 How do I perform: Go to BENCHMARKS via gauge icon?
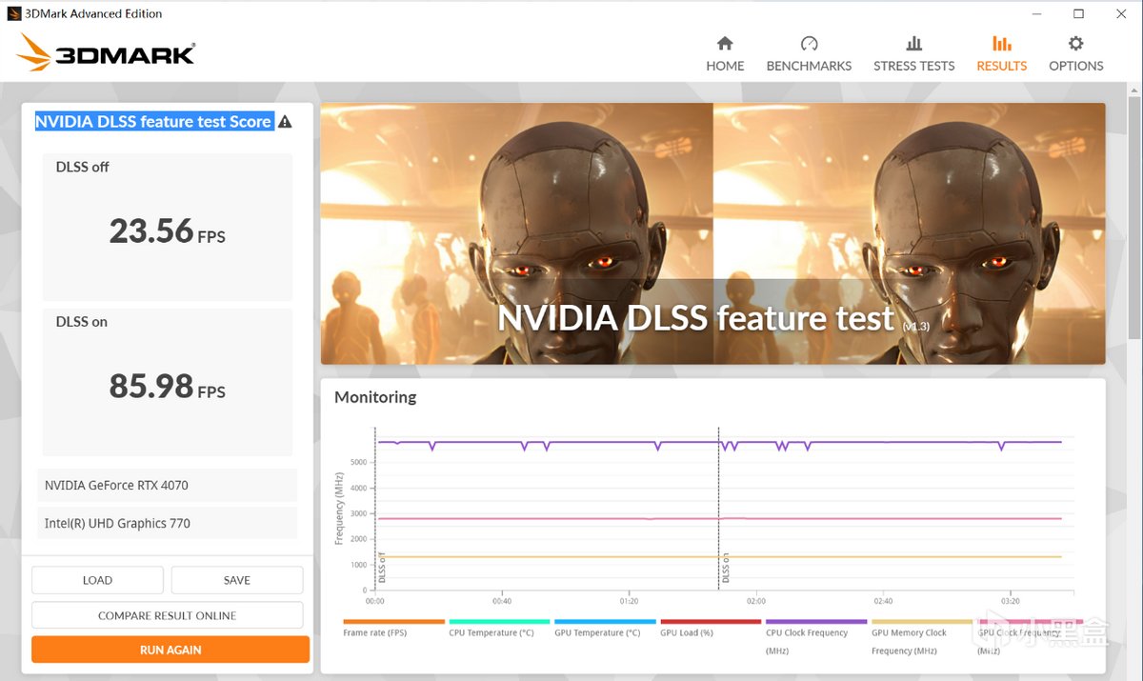click(809, 44)
